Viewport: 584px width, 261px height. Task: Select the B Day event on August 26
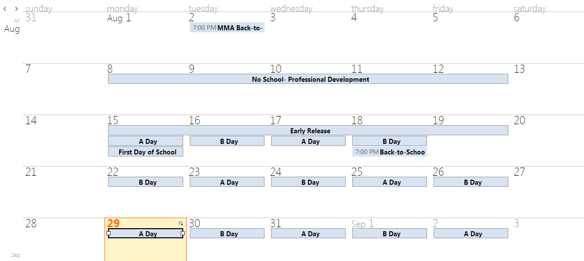[471, 182]
